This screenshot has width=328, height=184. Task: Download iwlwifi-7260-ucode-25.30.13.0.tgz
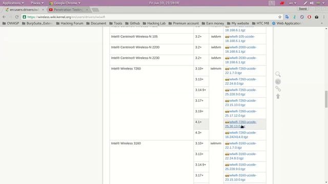pyautogui.click(x=241, y=124)
